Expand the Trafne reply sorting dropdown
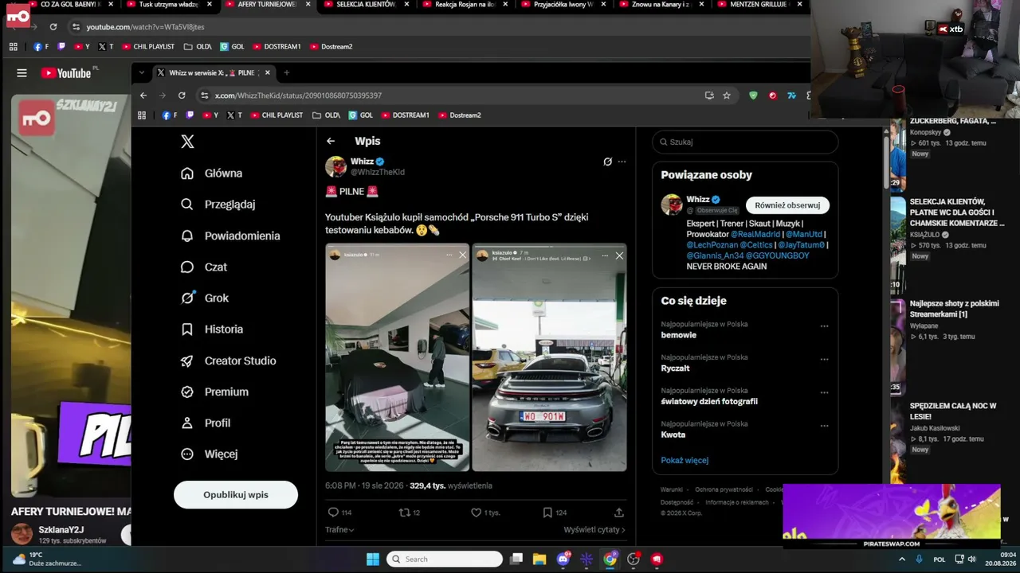Screen dimensions: 1020x573 [x=339, y=530]
